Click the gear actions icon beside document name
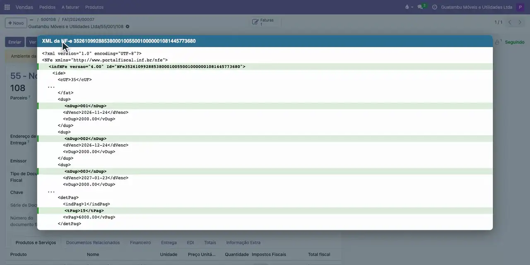This screenshot has width=530, height=265. (x=128, y=26)
